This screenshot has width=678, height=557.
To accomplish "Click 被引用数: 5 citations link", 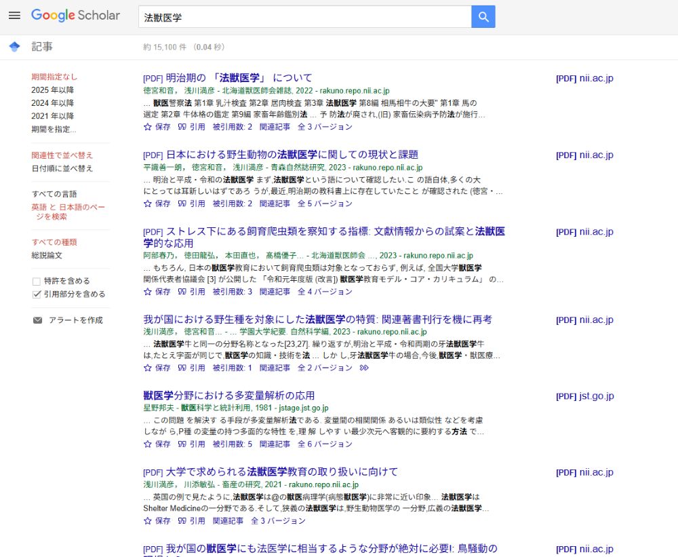I will [x=232, y=444].
